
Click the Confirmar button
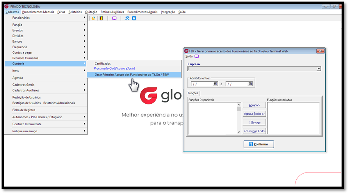[x=259, y=144]
